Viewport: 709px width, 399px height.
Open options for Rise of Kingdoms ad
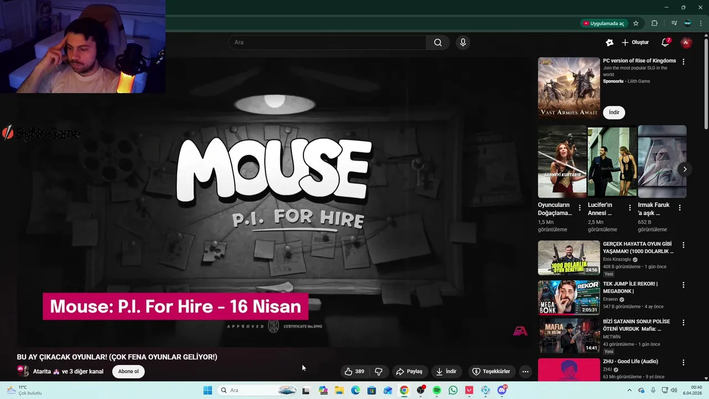tap(683, 62)
